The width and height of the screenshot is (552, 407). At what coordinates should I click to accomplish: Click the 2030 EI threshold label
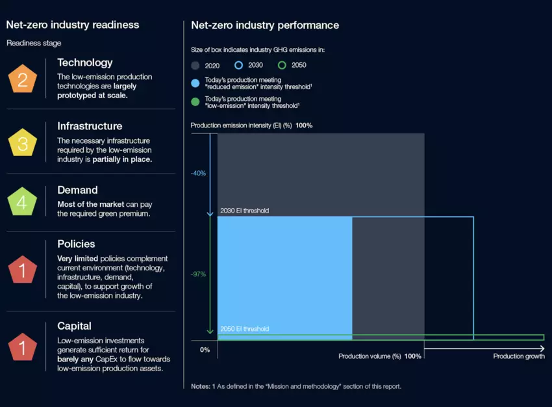244,211
